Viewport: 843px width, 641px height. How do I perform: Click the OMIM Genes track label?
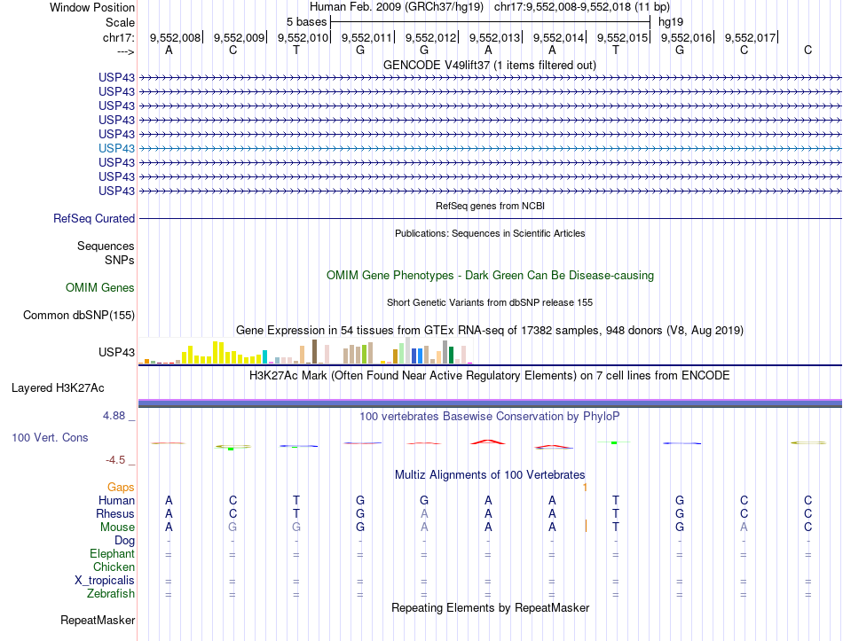pos(100,287)
